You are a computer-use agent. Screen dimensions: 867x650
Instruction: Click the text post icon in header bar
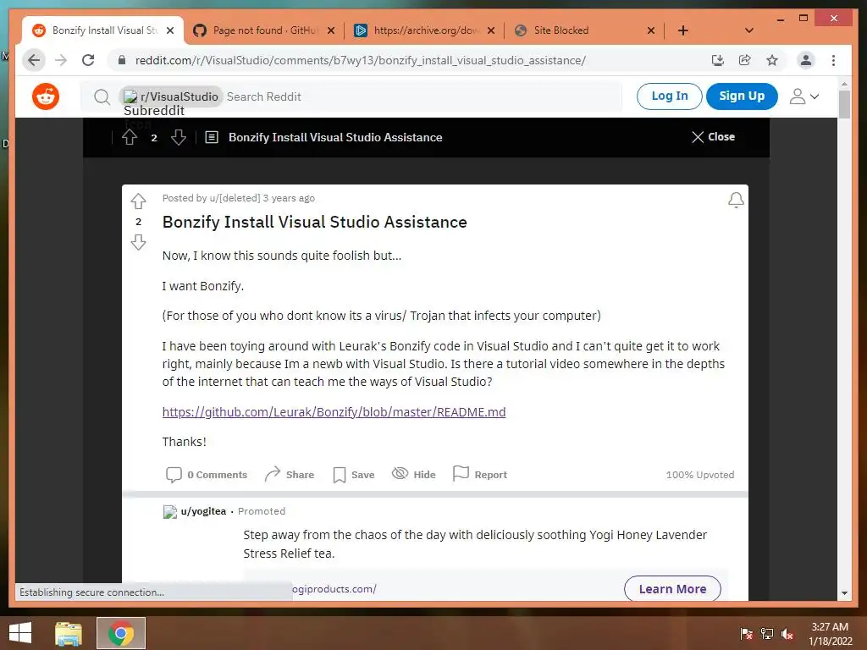click(x=212, y=137)
